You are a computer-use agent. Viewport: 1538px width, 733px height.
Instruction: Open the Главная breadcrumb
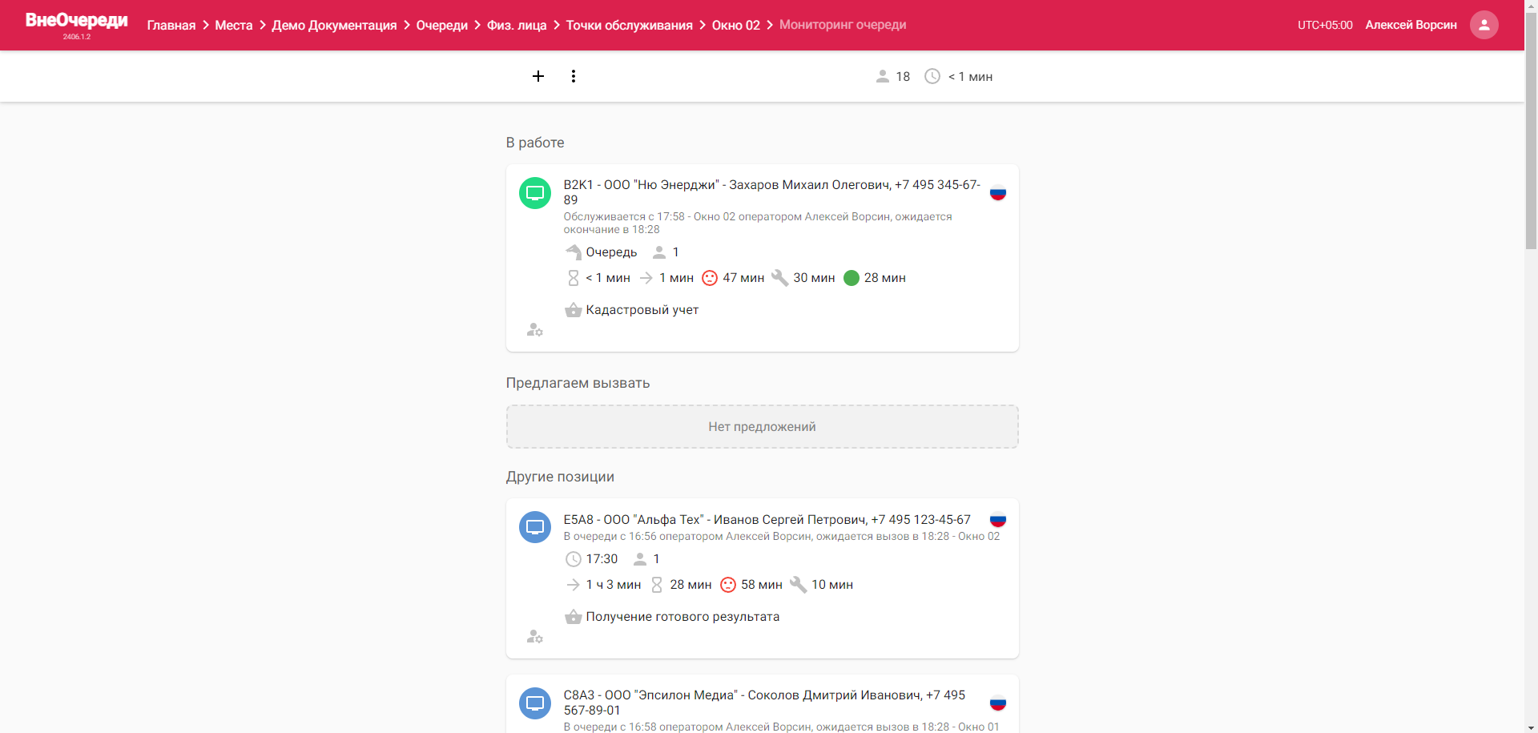coord(171,25)
